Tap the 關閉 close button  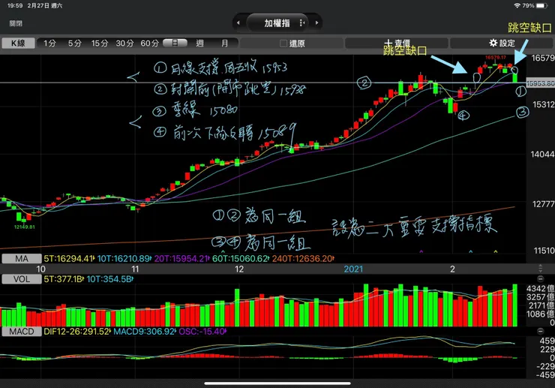point(16,23)
